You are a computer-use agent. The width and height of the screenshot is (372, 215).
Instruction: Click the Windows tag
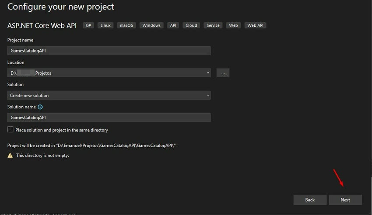pyautogui.click(x=151, y=25)
